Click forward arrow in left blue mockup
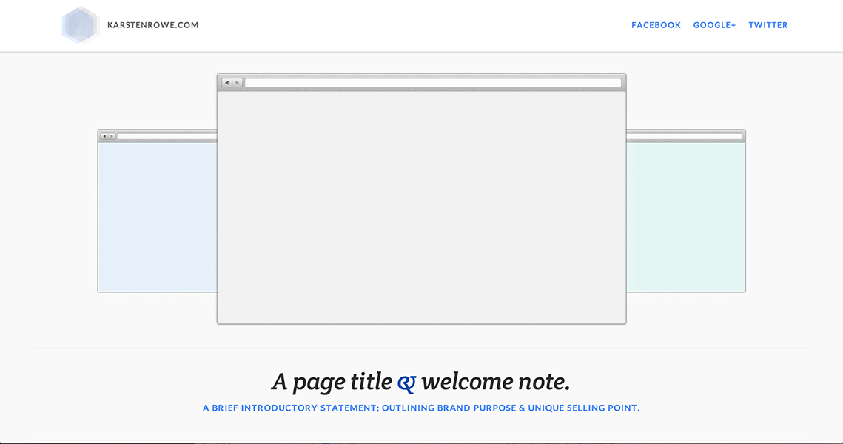 point(112,136)
